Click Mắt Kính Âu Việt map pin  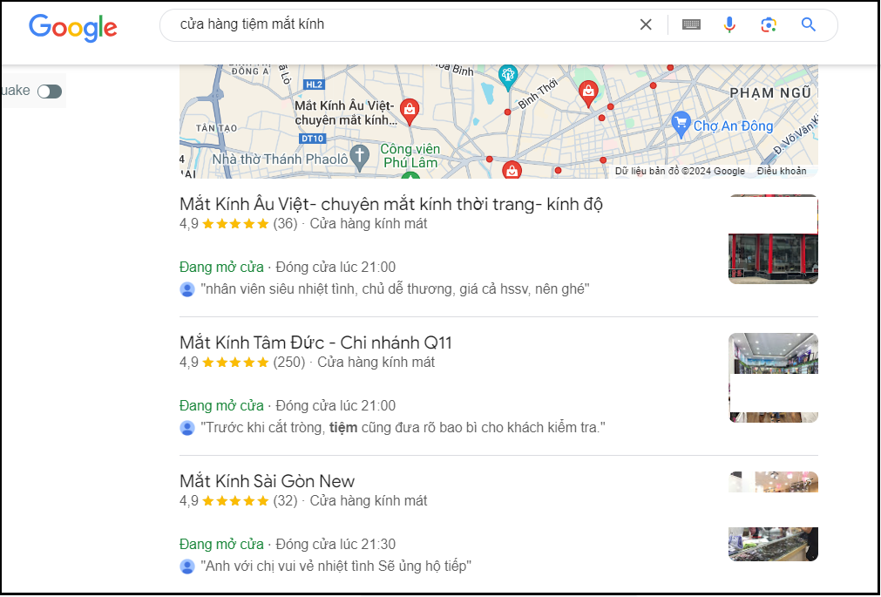click(x=410, y=112)
